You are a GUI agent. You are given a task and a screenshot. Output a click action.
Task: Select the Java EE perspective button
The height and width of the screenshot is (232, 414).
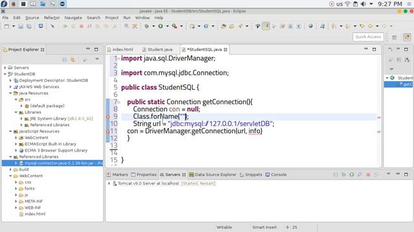[x=407, y=37]
